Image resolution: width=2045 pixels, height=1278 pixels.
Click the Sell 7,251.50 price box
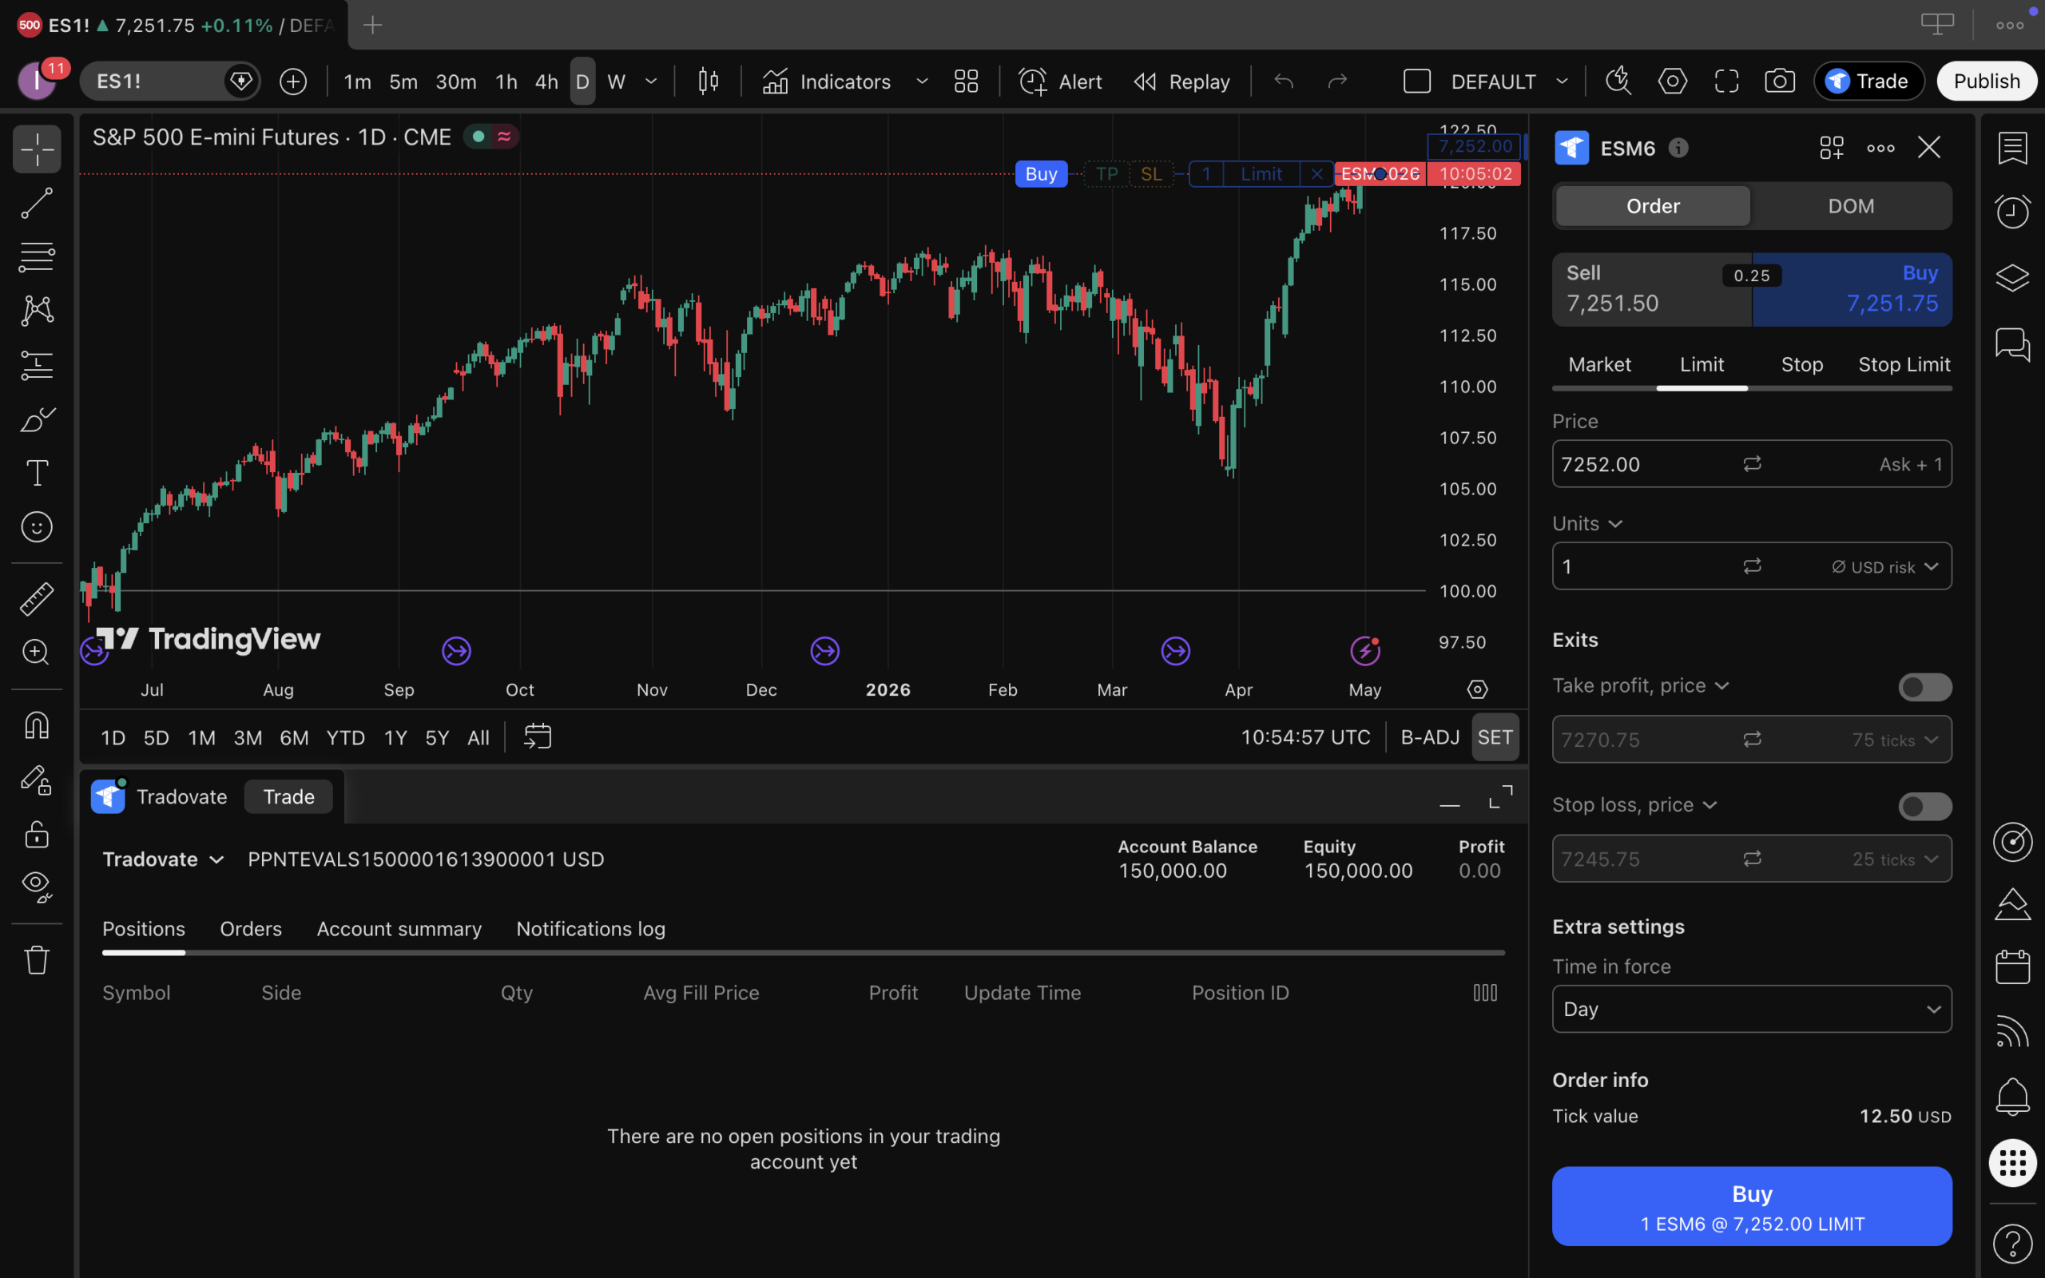pyautogui.click(x=1652, y=289)
